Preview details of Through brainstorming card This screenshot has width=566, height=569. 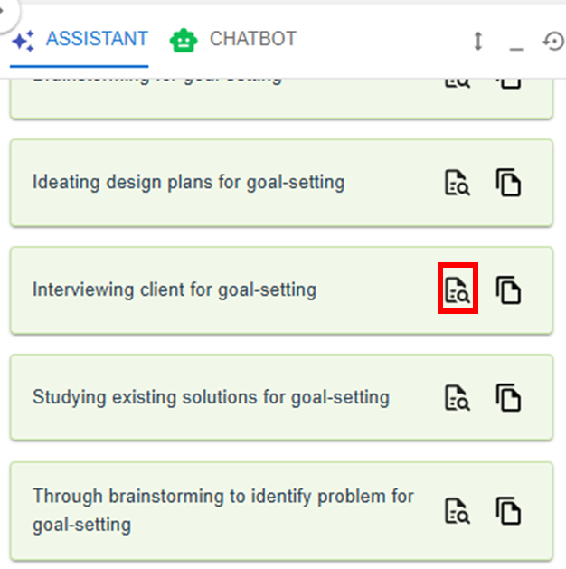click(x=458, y=511)
